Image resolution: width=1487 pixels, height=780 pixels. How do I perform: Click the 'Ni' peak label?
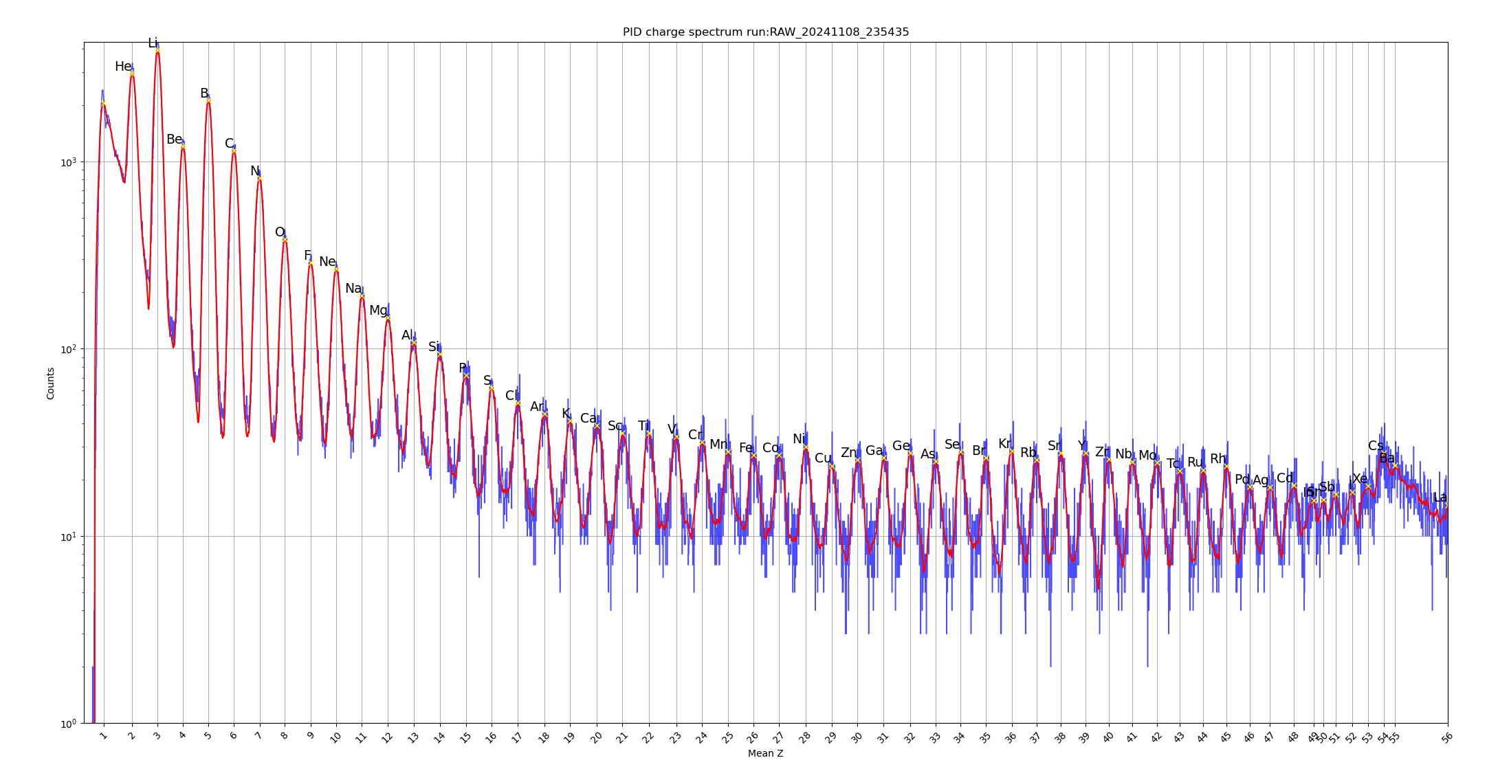[799, 439]
